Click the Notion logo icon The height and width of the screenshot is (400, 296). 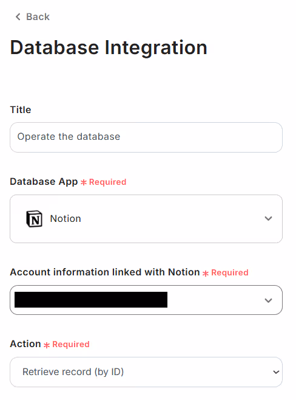35,219
